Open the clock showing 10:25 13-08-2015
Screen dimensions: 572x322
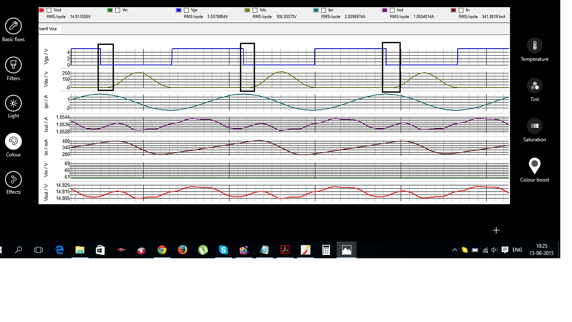pyautogui.click(x=541, y=250)
